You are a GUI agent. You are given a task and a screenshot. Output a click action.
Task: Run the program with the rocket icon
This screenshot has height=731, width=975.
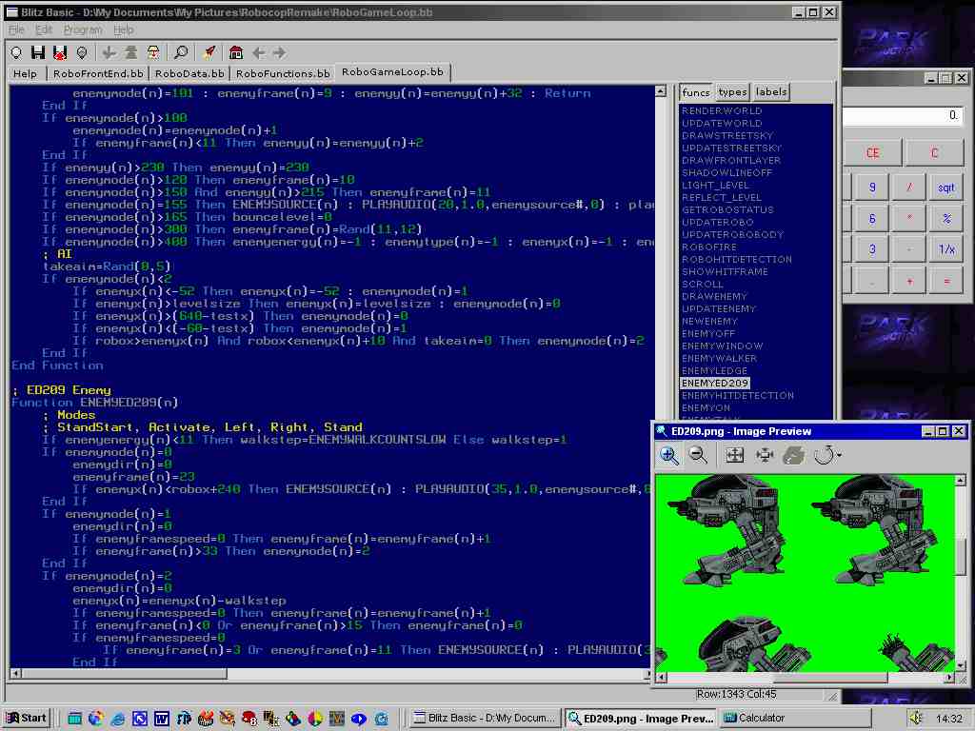click(x=209, y=52)
